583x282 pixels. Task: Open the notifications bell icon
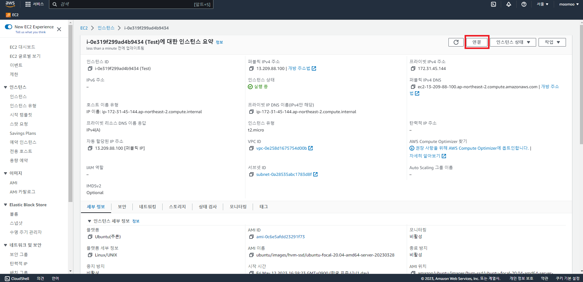[509, 4]
